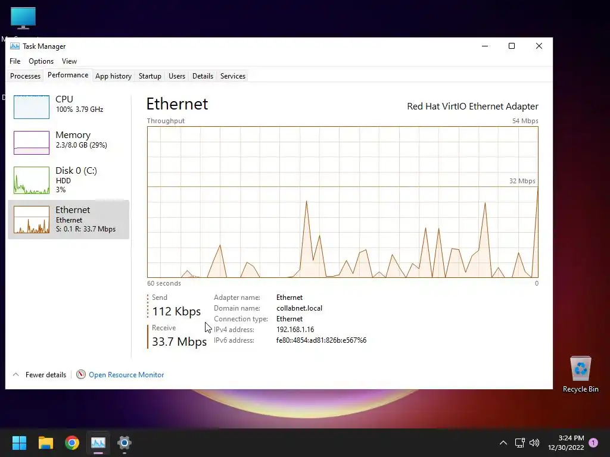
Task: Minimize the Task Manager window
Action: point(485,46)
